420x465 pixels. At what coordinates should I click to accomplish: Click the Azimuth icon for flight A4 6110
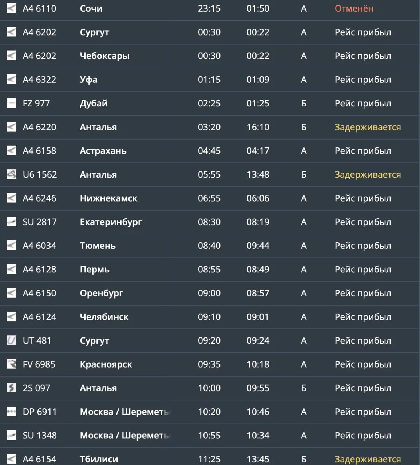coord(12,8)
